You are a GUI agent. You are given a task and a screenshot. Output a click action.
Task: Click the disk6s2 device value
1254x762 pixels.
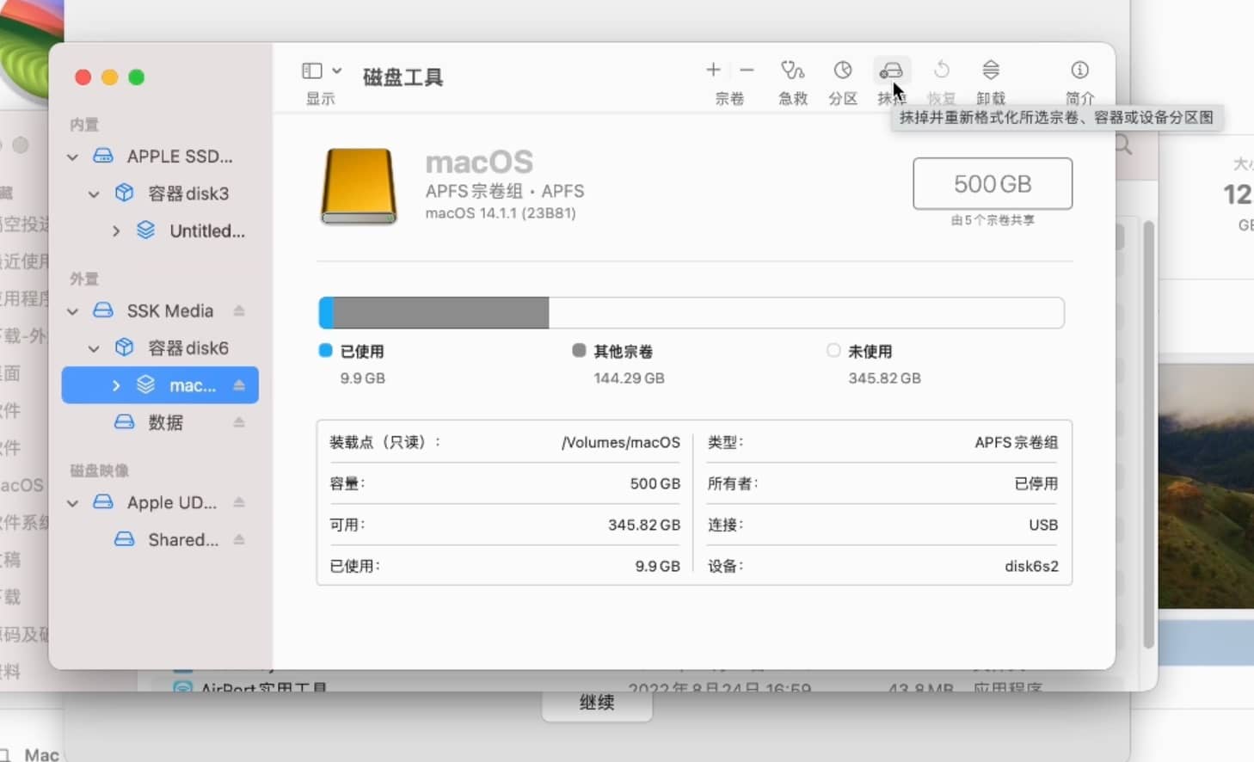(x=1031, y=566)
